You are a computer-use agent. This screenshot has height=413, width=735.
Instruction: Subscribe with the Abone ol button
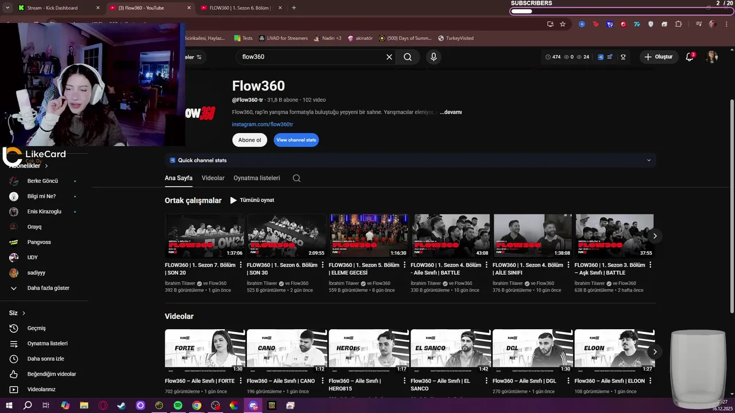[x=250, y=140]
